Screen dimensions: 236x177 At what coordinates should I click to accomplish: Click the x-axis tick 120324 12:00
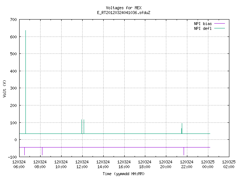pyautogui.click(x=82, y=164)
